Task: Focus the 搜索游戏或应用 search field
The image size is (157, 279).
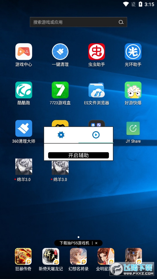Action: [x=78, y=22]
